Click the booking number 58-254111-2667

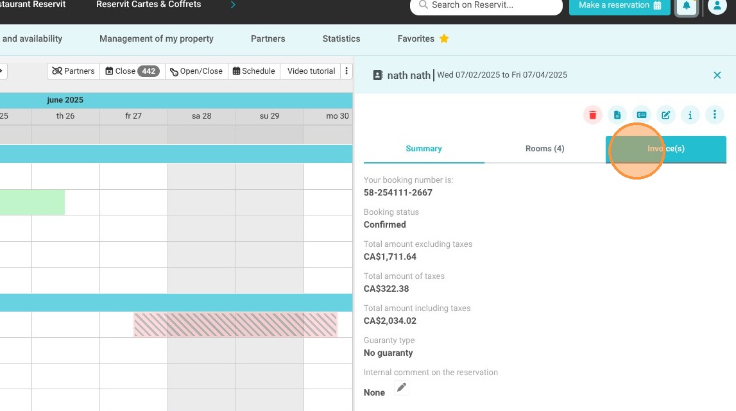(398, 192)
